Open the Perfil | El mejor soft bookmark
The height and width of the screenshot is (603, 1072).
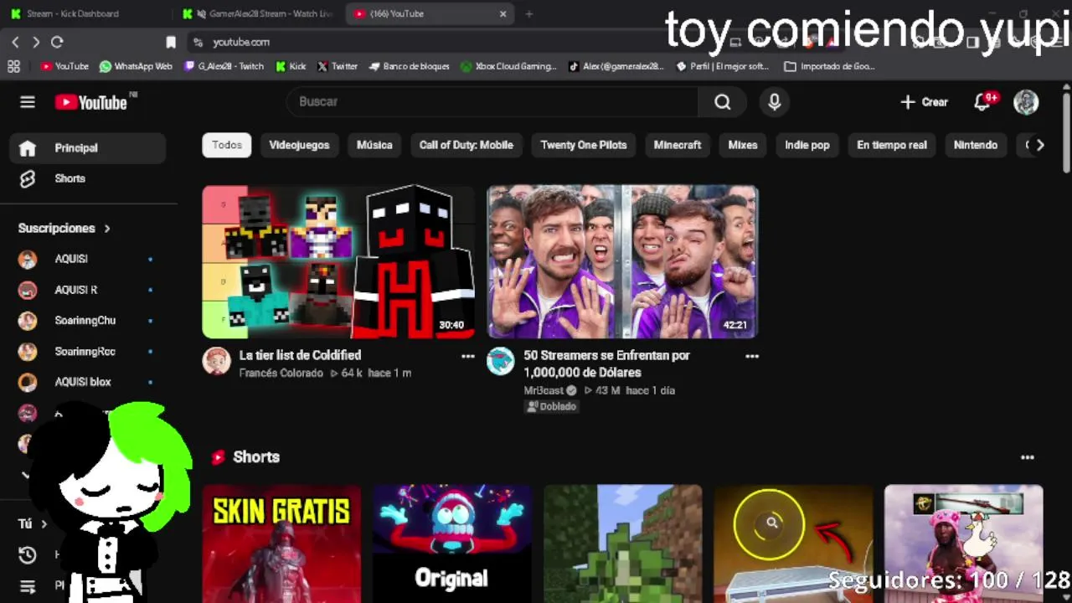click(723, 66)
